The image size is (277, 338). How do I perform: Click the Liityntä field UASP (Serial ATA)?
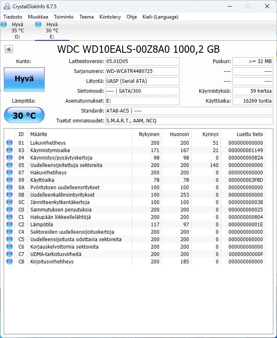point(143,81)
